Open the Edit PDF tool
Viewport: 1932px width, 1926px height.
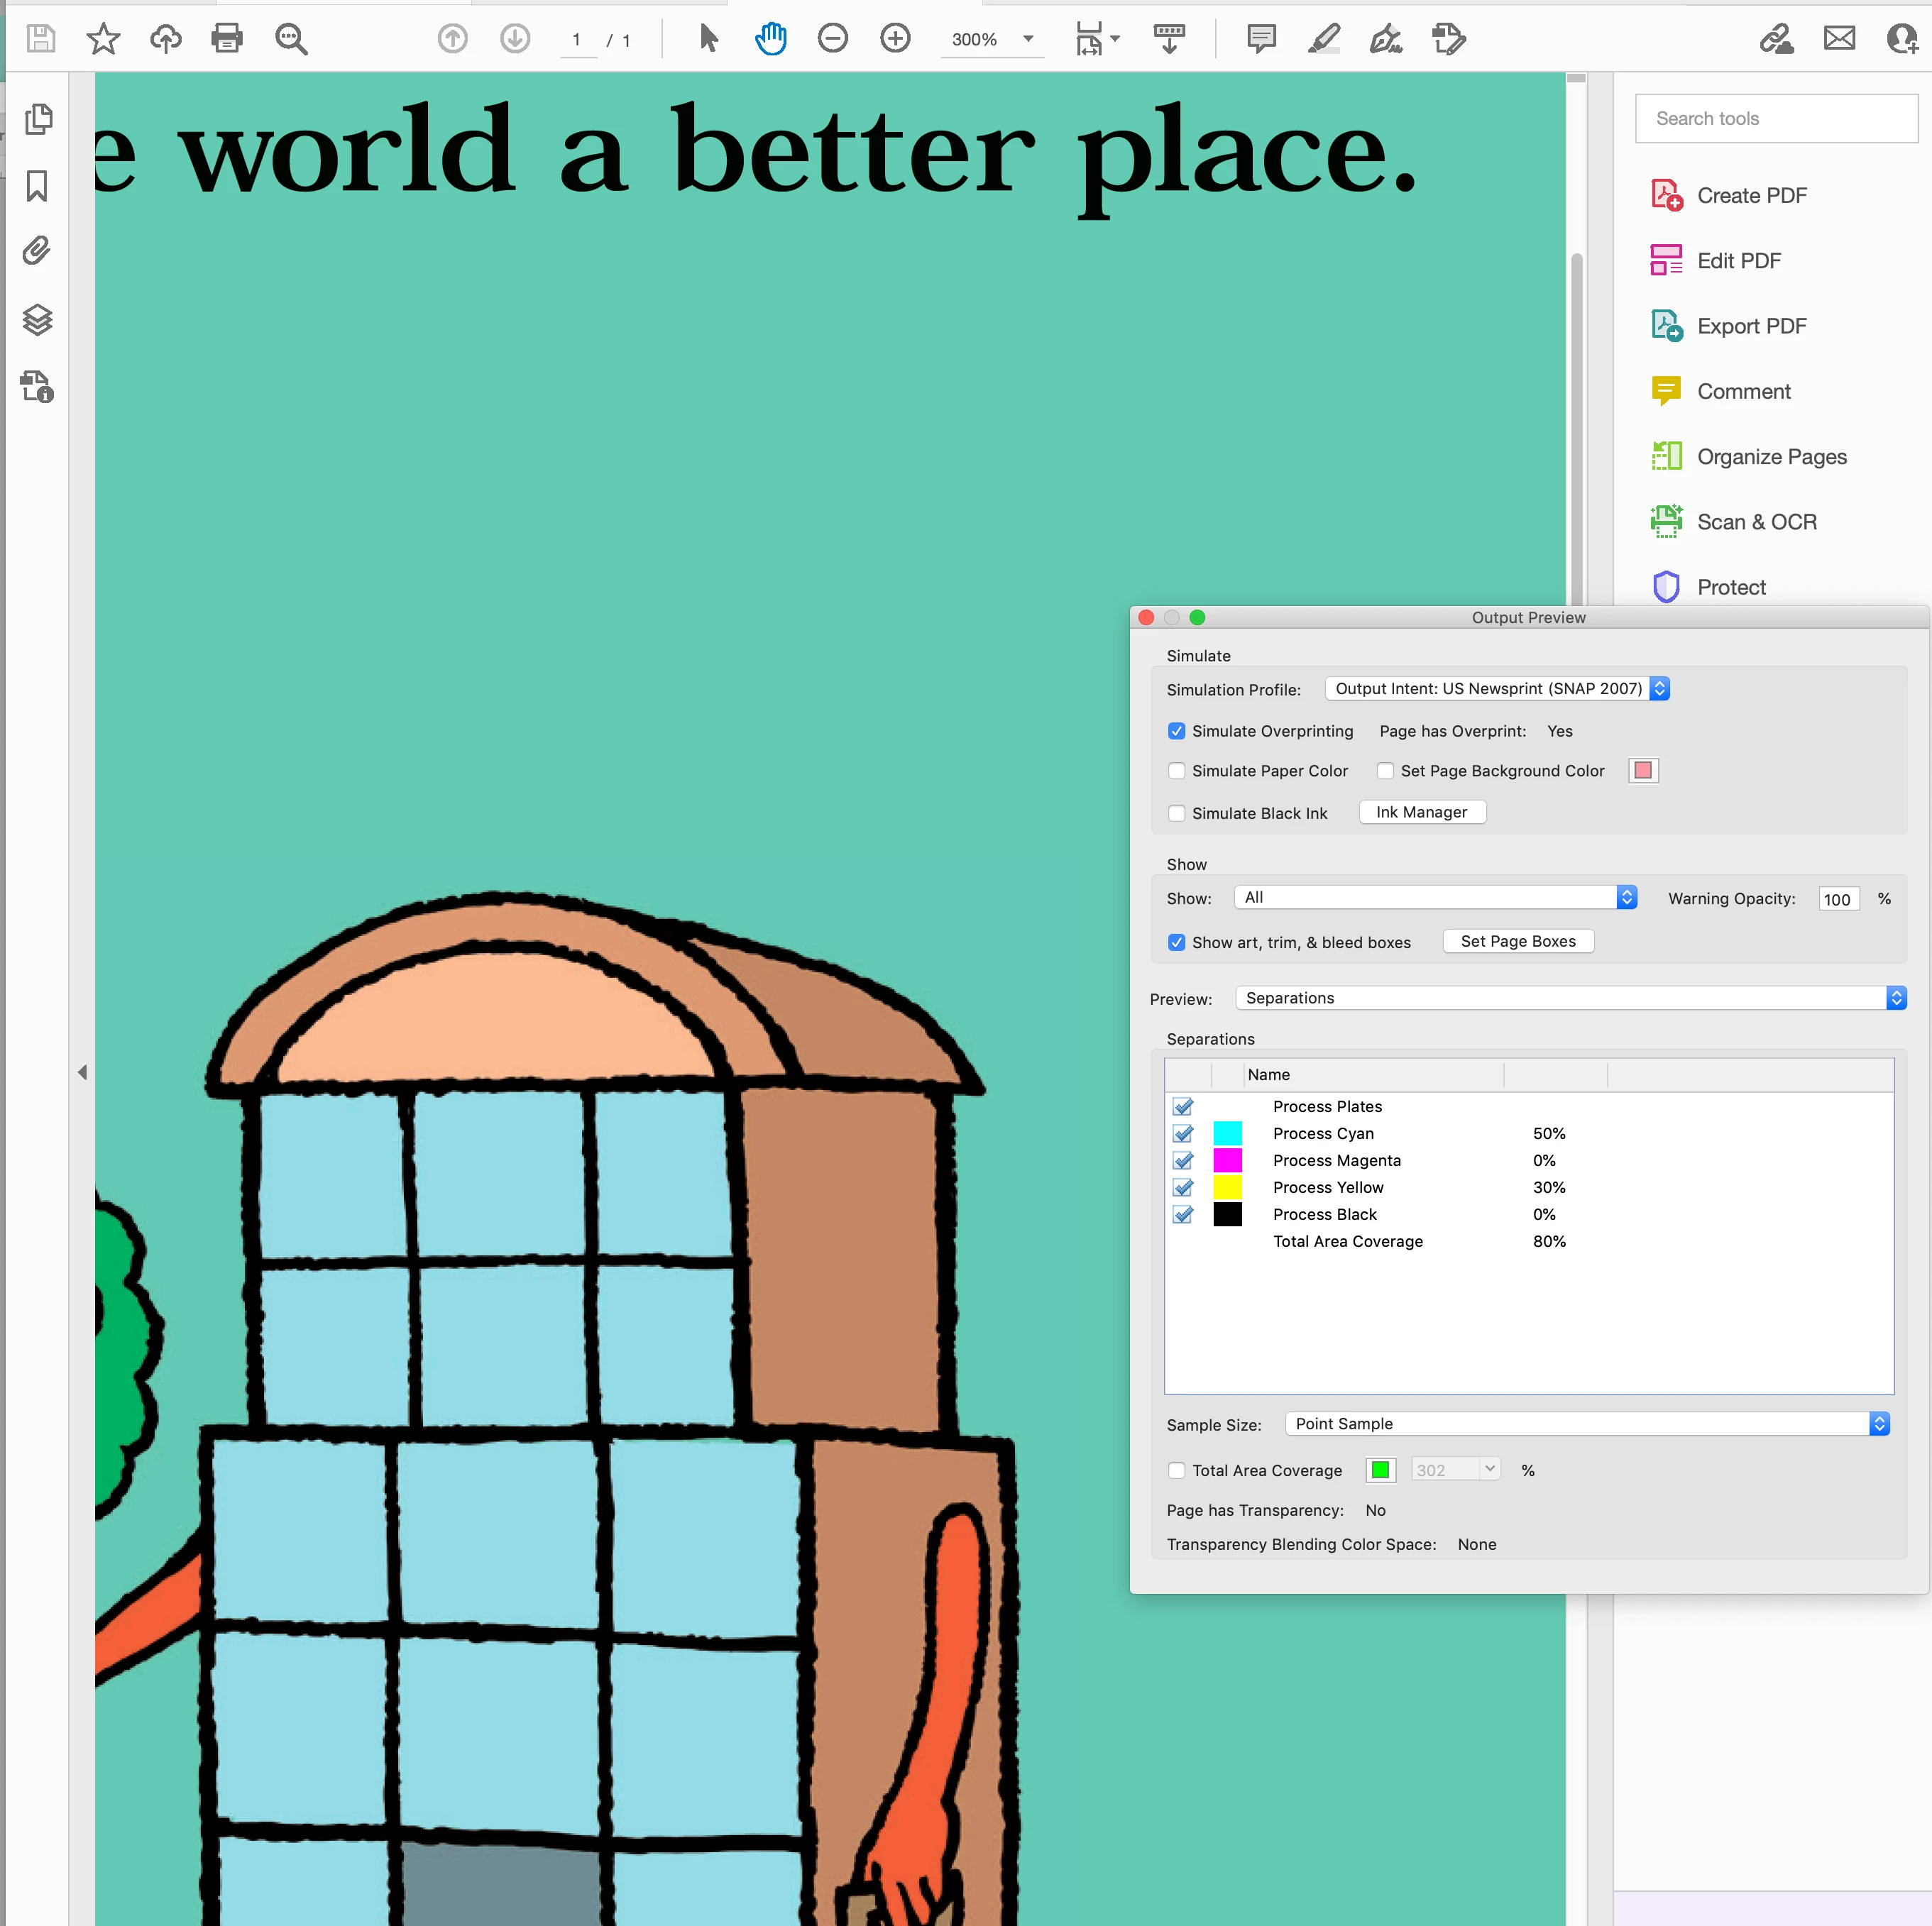1738,261
